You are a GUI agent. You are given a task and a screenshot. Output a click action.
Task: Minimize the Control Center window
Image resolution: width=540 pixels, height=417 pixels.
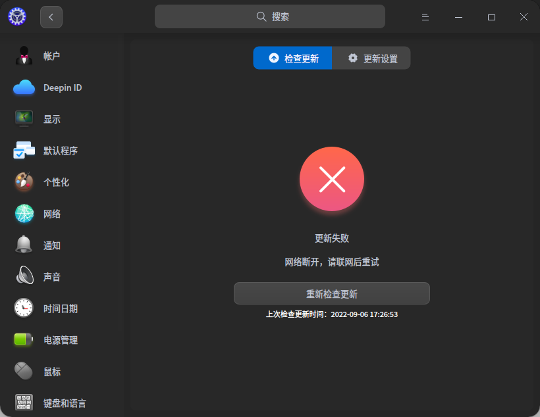[458, 17]
